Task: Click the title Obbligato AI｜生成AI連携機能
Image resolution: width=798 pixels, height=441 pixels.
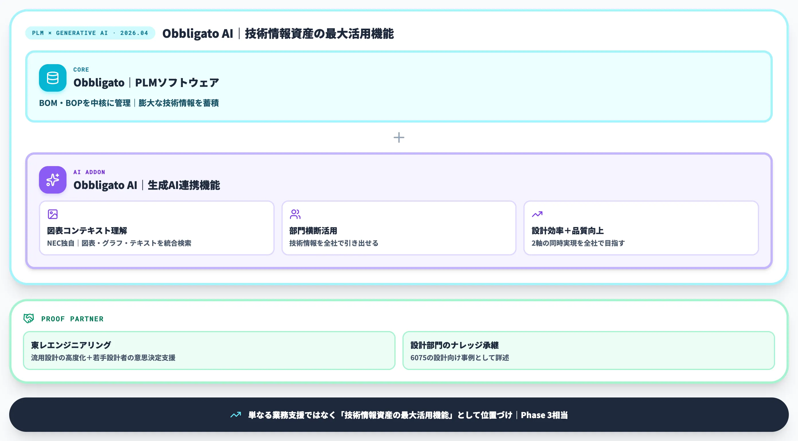Action: 147,185
